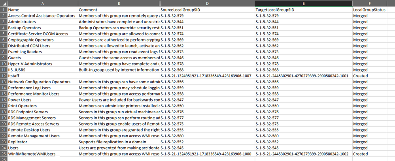Select the Replicator name cell
395x161 pixels.
[x=43, y=142]
